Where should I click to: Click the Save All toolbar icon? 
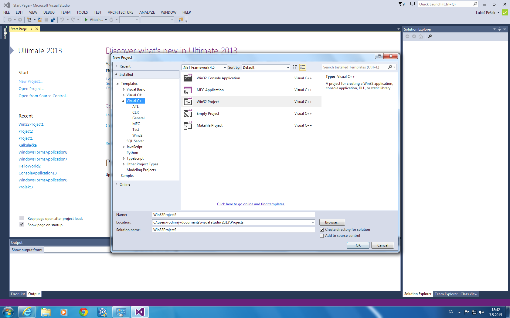point(53,20)
